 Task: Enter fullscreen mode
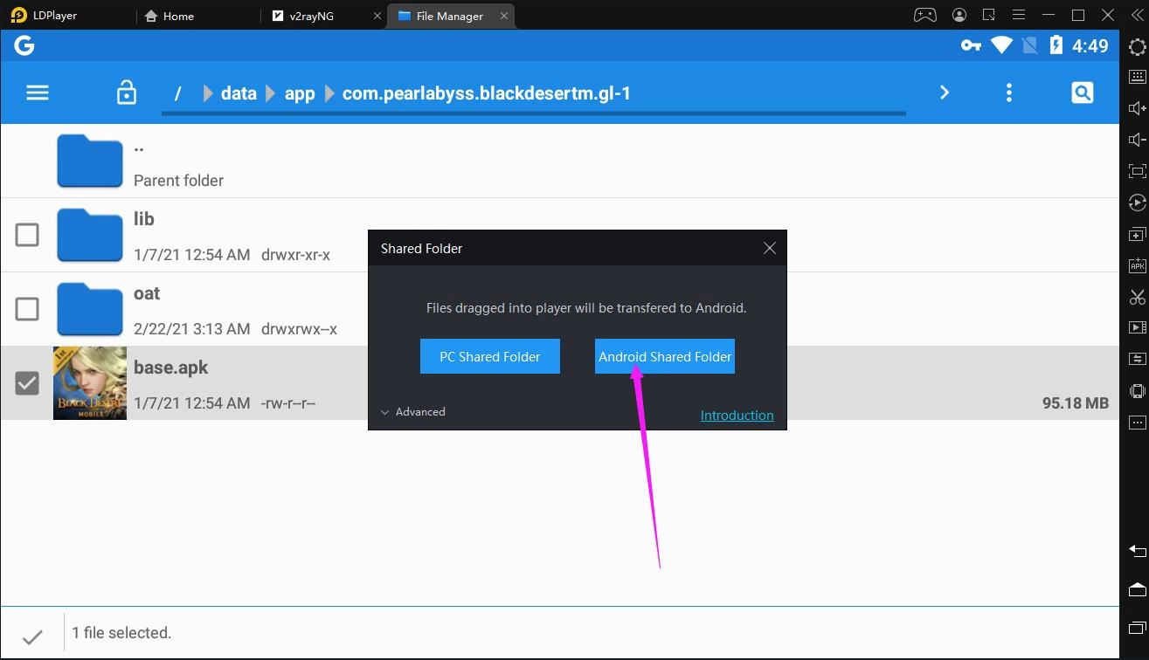coord(1136,171)
